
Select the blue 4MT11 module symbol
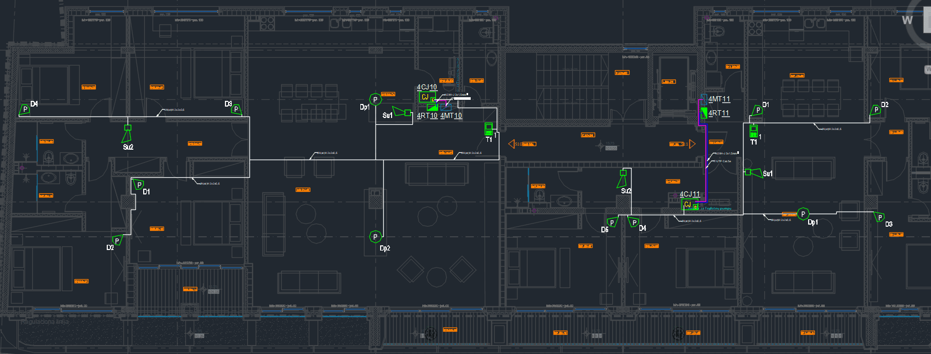point(703,99)
